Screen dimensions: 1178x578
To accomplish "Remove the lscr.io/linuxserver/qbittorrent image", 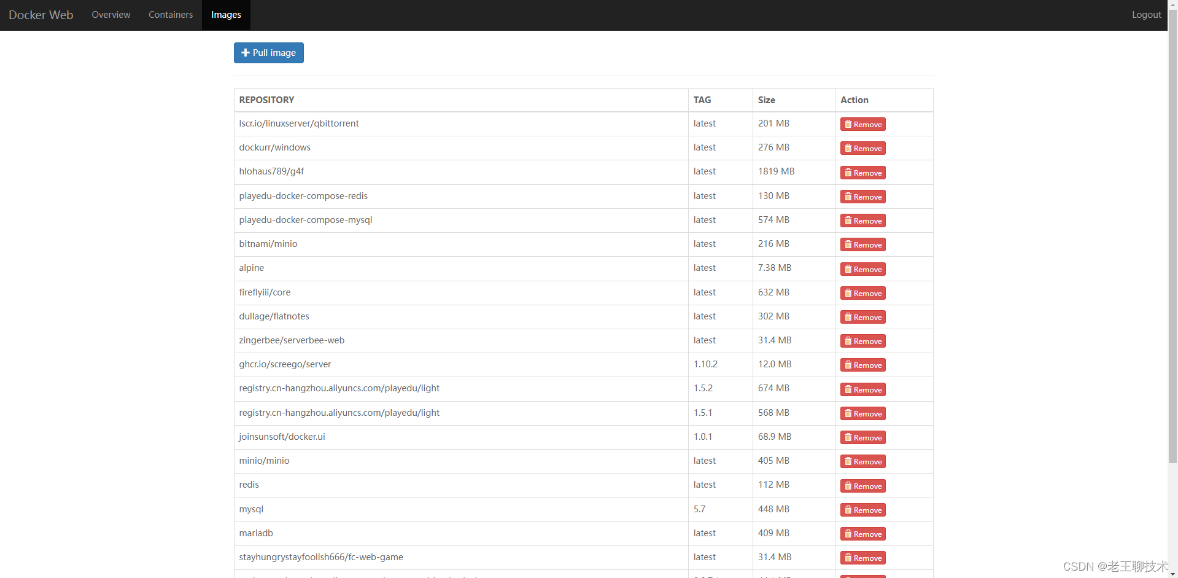I will pos(862,123).
